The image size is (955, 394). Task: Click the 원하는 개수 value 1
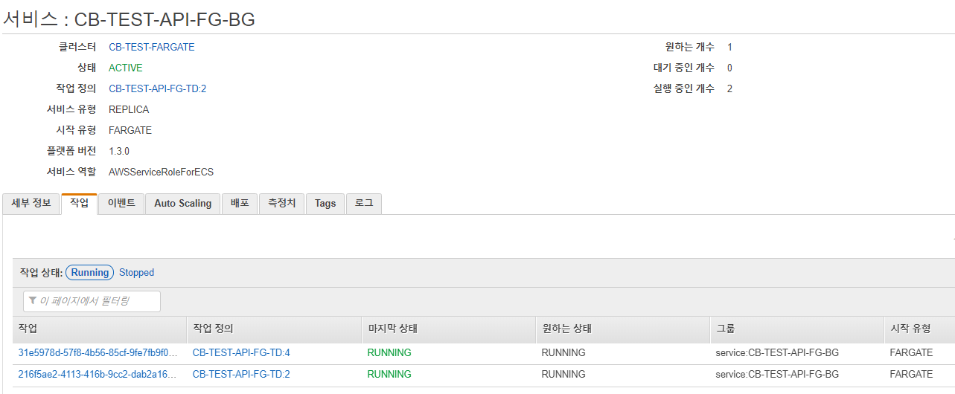[x=729, y=47]
